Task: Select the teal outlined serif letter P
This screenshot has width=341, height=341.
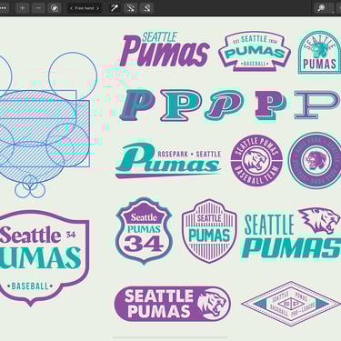Action: pos(181,105)
